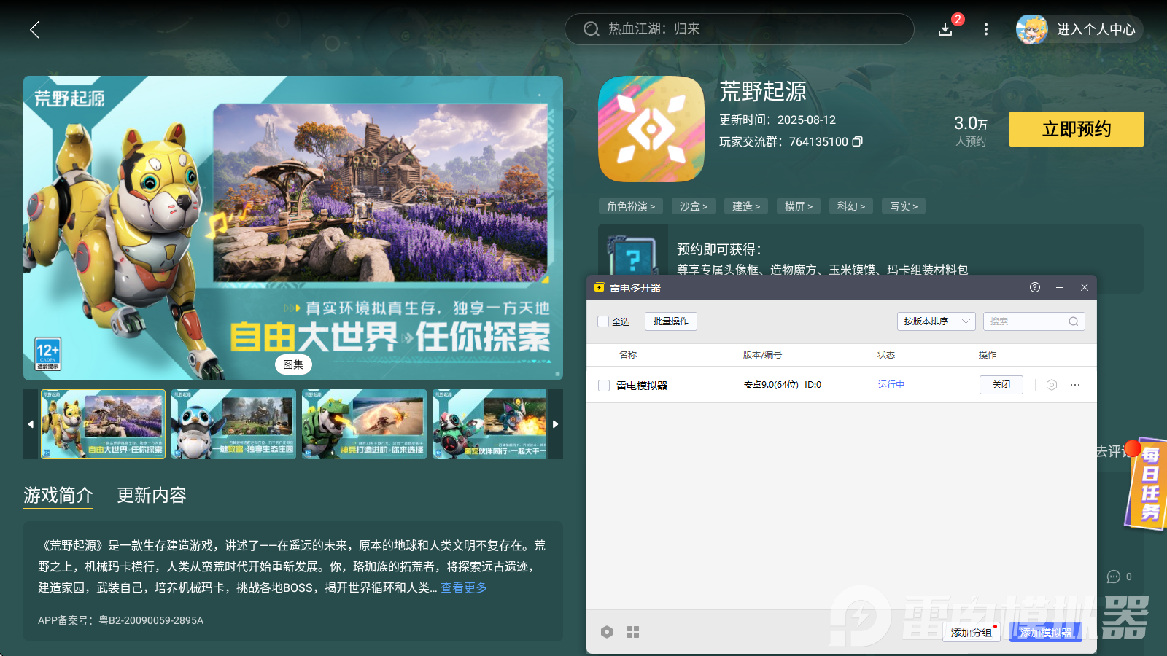This screenshot has width=1167, height=656.
Task: Expand the 按版本排序 sort dropdown
Action: 936,321
